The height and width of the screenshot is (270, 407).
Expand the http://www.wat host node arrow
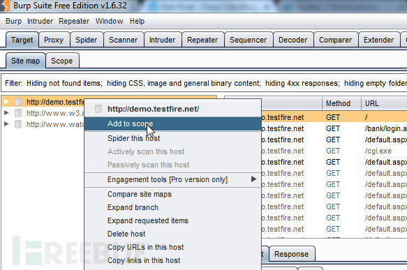6,124
